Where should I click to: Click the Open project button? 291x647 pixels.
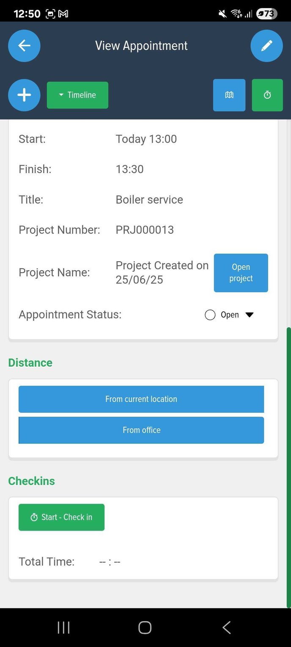click(241, 273)
